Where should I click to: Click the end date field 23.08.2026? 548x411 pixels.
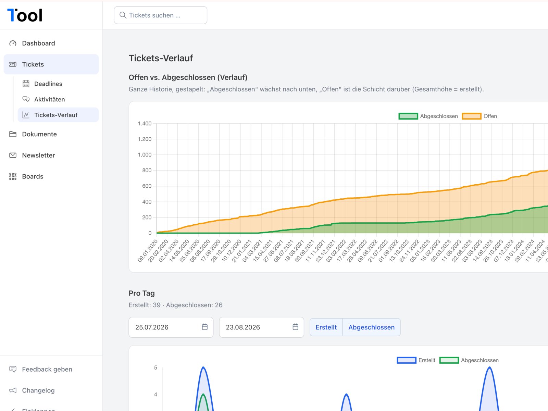tap(261, 327)
